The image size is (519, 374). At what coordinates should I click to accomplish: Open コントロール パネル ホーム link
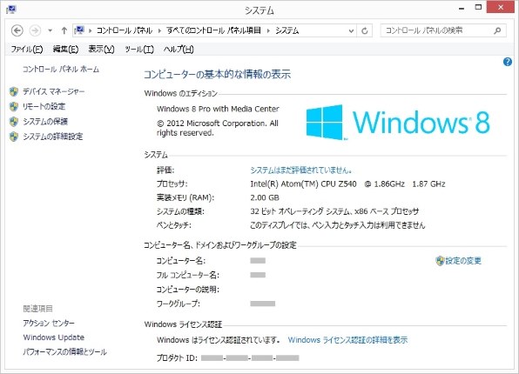[61, 69]
